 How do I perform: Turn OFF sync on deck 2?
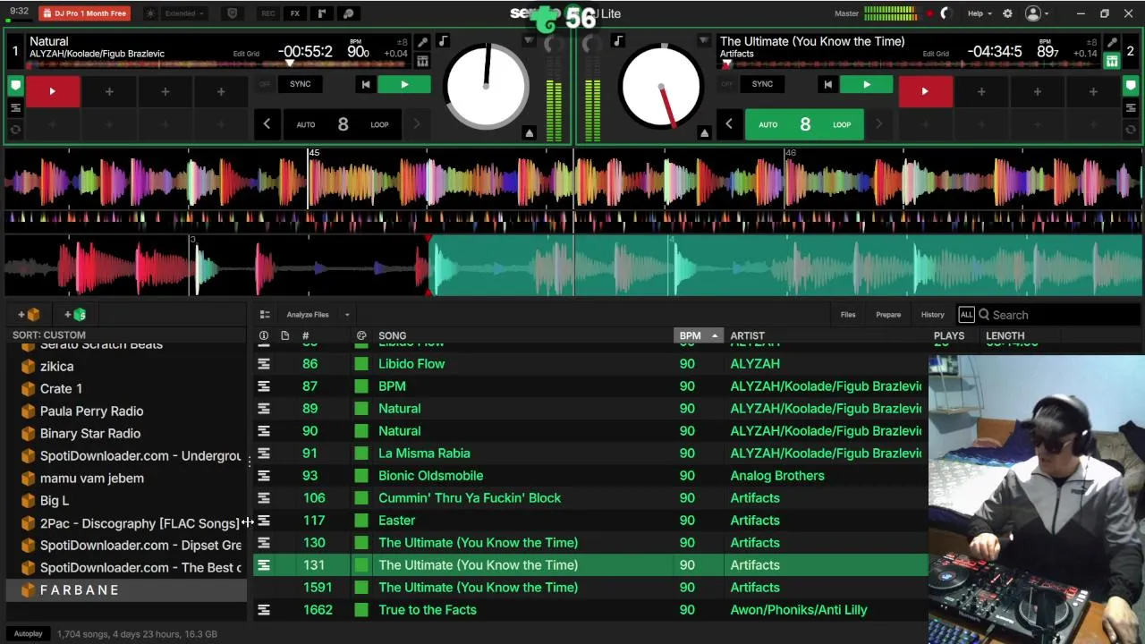(x=727, y=84)
